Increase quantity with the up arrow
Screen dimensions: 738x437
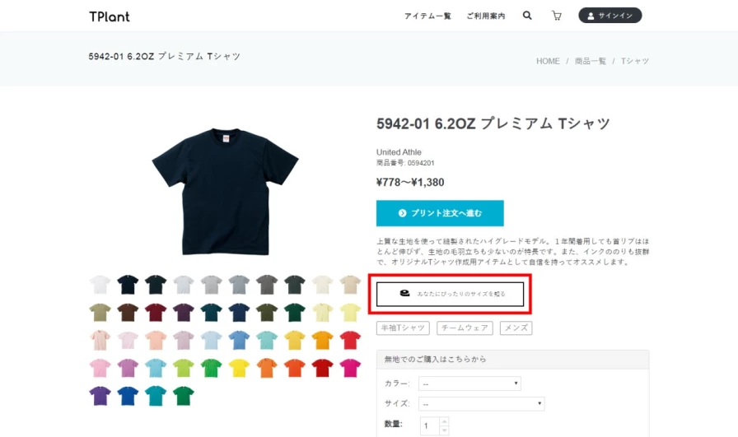click(445, 421)
